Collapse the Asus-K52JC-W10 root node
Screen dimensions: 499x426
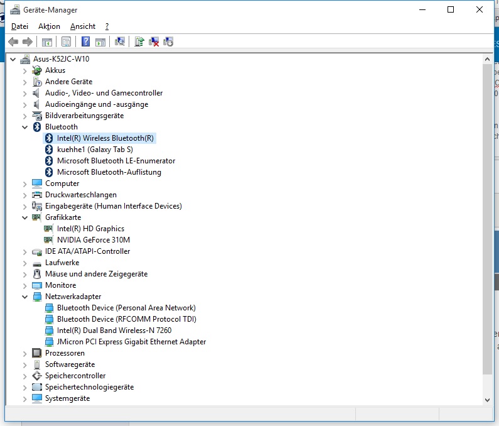[13, 59]
